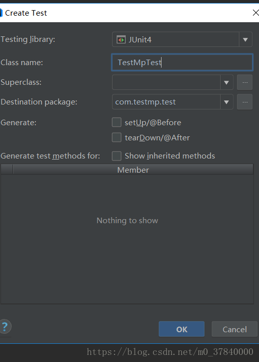Click the empty Nothing to show list area
This screenshot has width=259, height=362.
tap(127, 239)
